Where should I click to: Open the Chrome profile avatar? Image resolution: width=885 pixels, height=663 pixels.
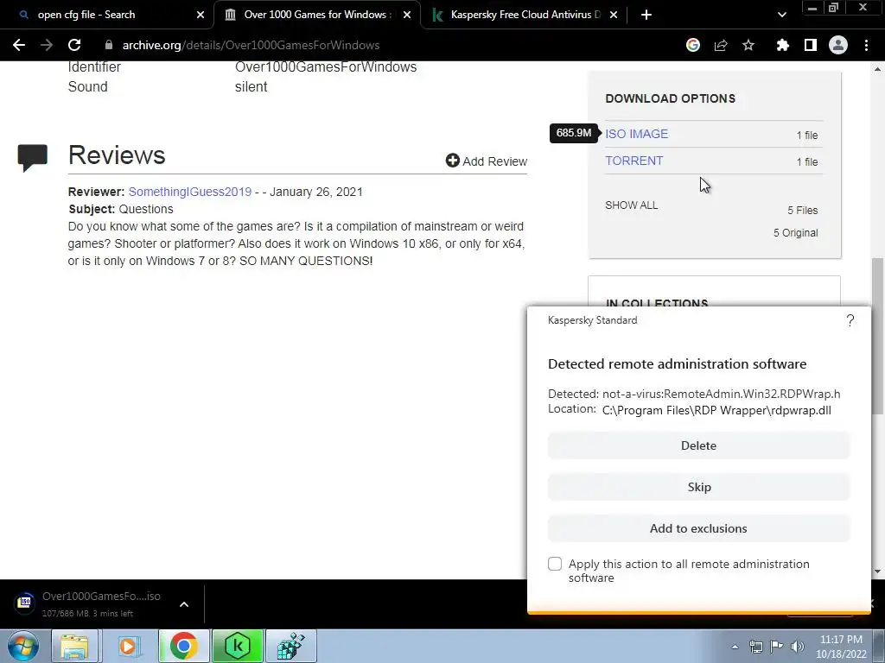[x=838, y=45]
